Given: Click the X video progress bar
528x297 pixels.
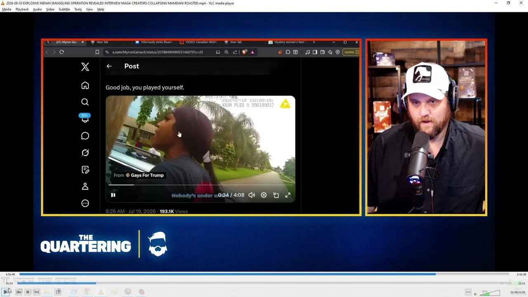Looking at the screenshot, I should tap(200, 185).
